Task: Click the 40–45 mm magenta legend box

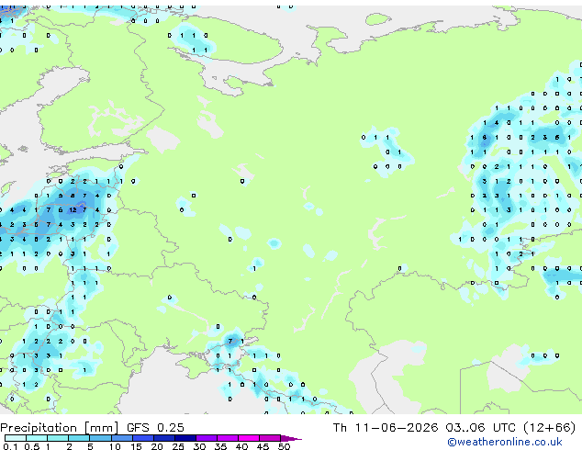Action: point(249,438)
